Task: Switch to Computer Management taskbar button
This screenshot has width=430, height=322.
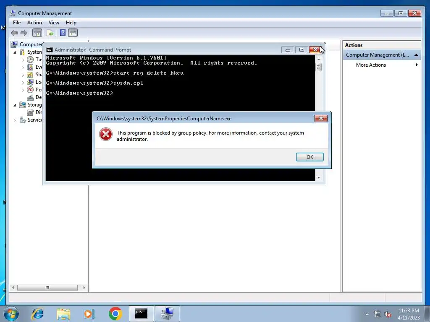Action: pyautogui.click(x=168, y=314)
